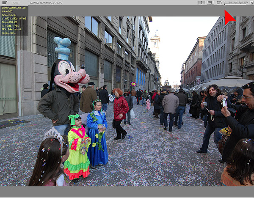Screen dimensions: 254x198
Task: Click the keywords line ending in milano
Action: (9, 33)
